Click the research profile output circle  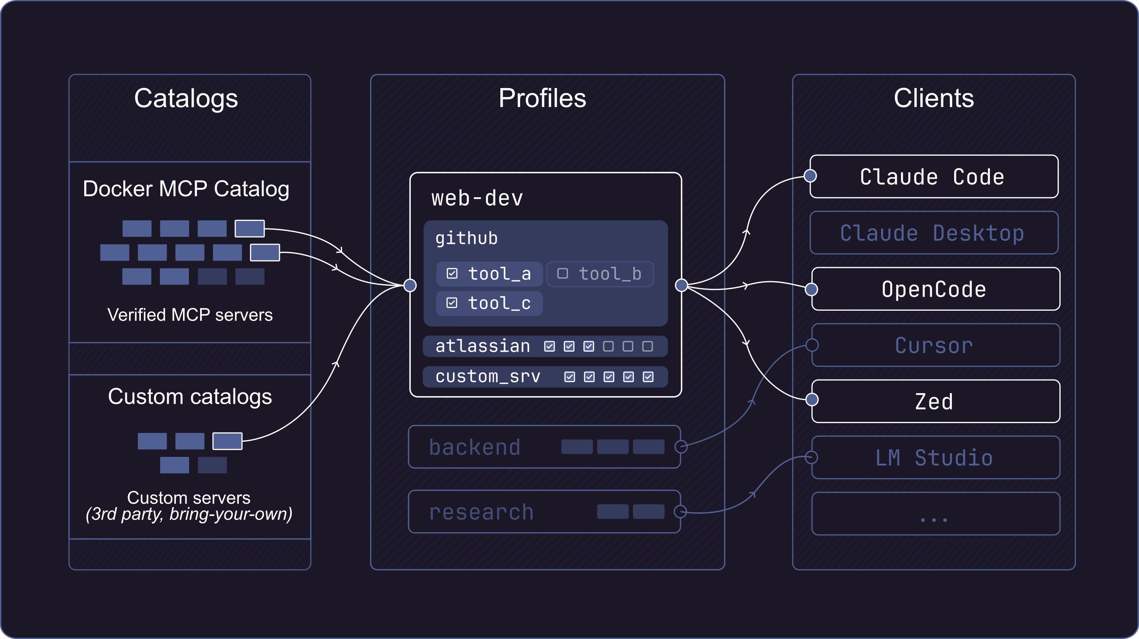[680, 512]
